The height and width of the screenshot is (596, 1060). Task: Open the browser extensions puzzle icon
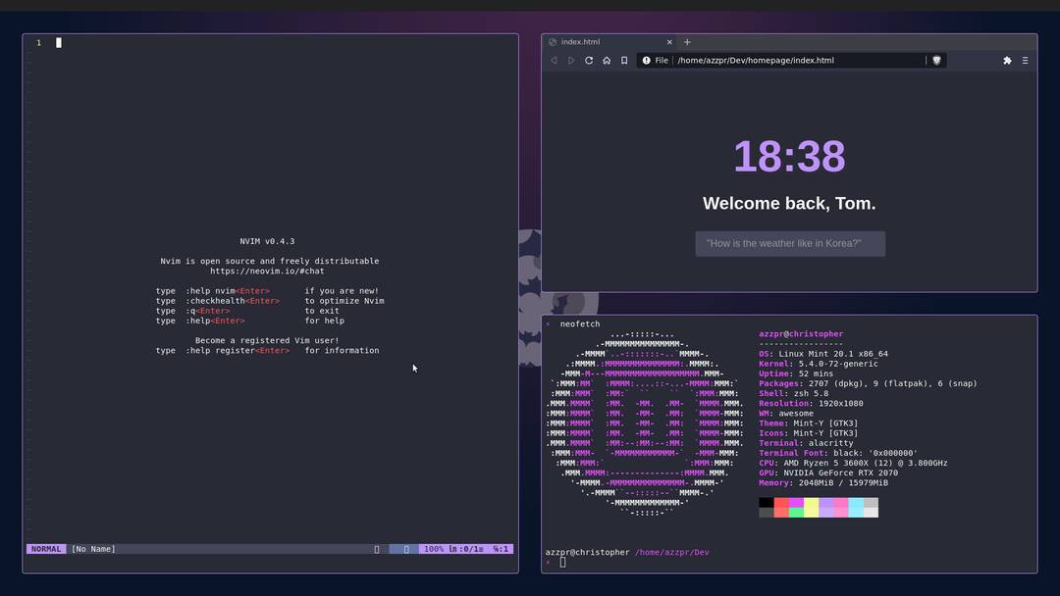click(1007, 60)
